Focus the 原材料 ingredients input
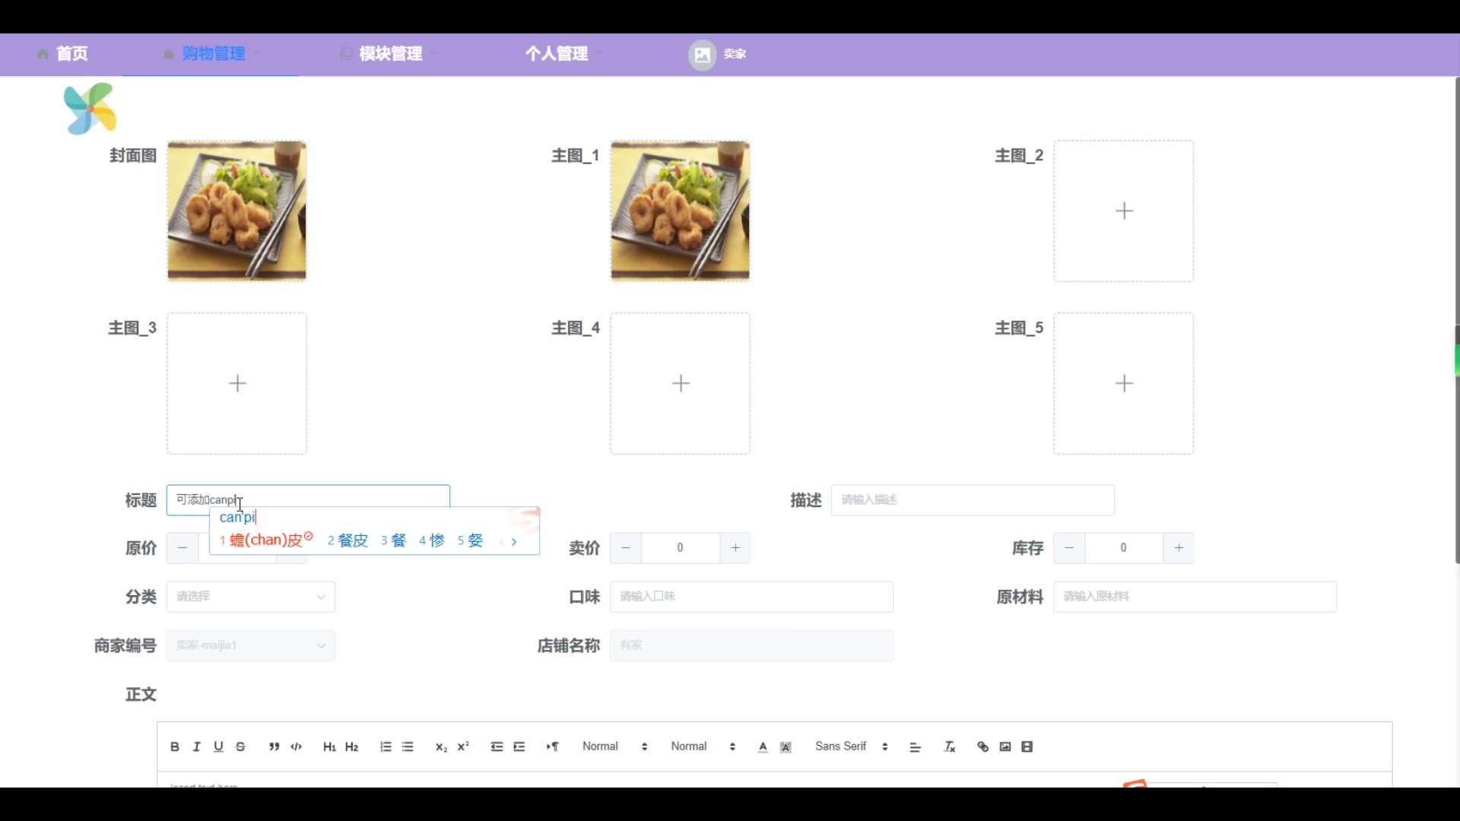 (1195, 597)
